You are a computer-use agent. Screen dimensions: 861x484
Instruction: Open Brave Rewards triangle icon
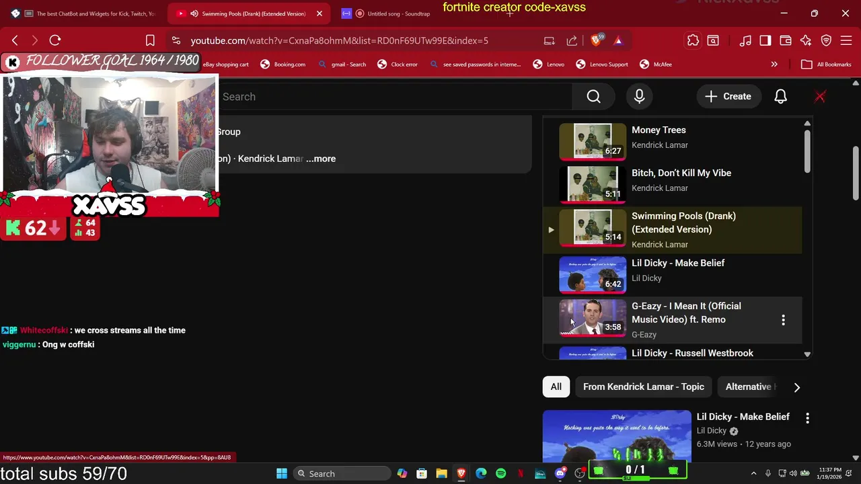click(618, 40)
